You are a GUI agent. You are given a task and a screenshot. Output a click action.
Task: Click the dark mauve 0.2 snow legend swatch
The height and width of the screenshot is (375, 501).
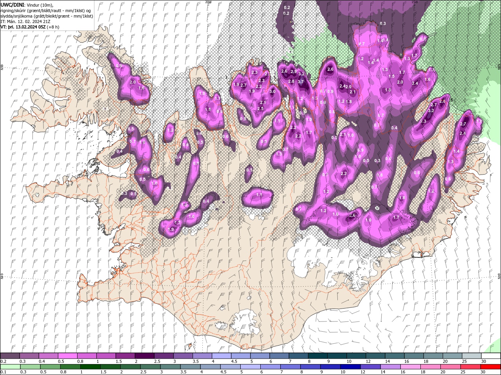click(10, 356)
